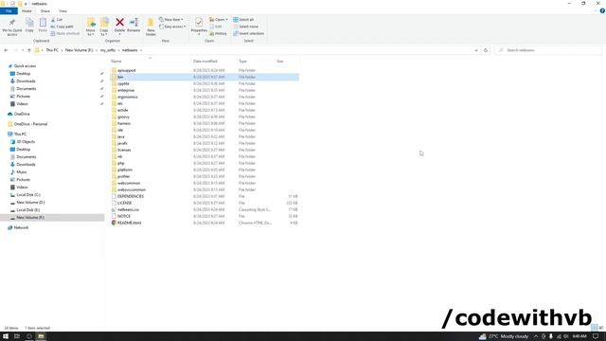Refresh the netbeans folder view
606x341 pixels.
[486, 50]
